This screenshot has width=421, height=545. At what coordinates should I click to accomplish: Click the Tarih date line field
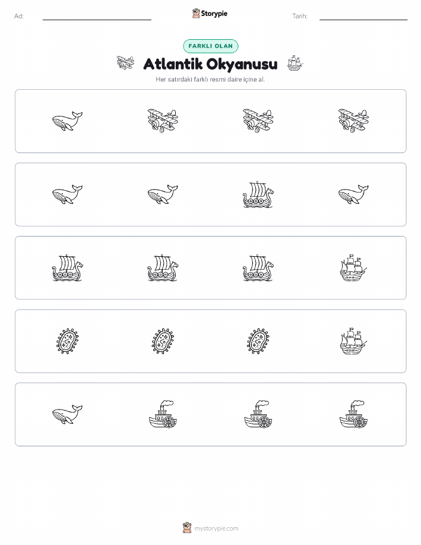363,17
